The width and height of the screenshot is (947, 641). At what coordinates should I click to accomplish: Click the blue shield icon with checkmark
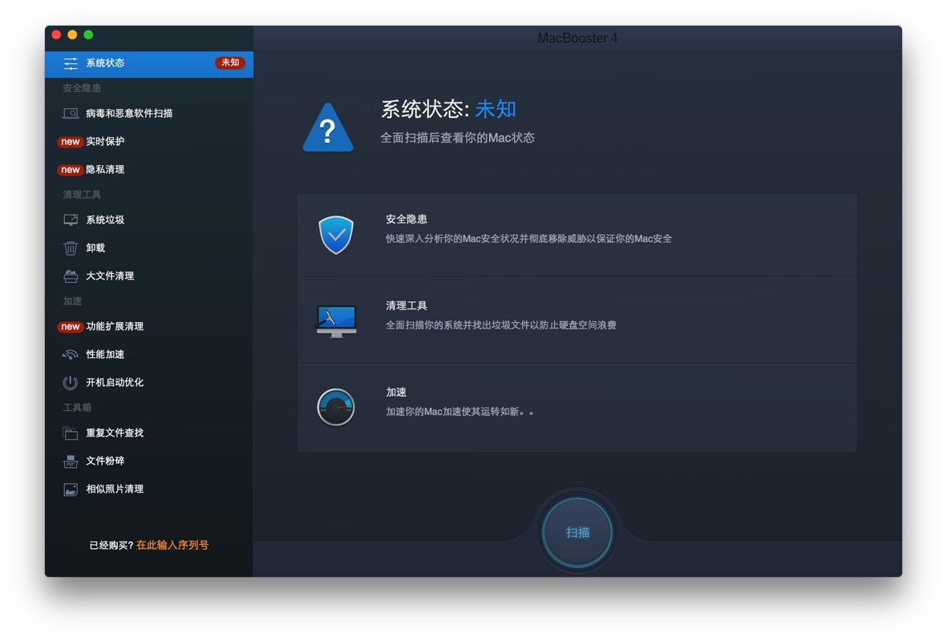coord(336,235)
